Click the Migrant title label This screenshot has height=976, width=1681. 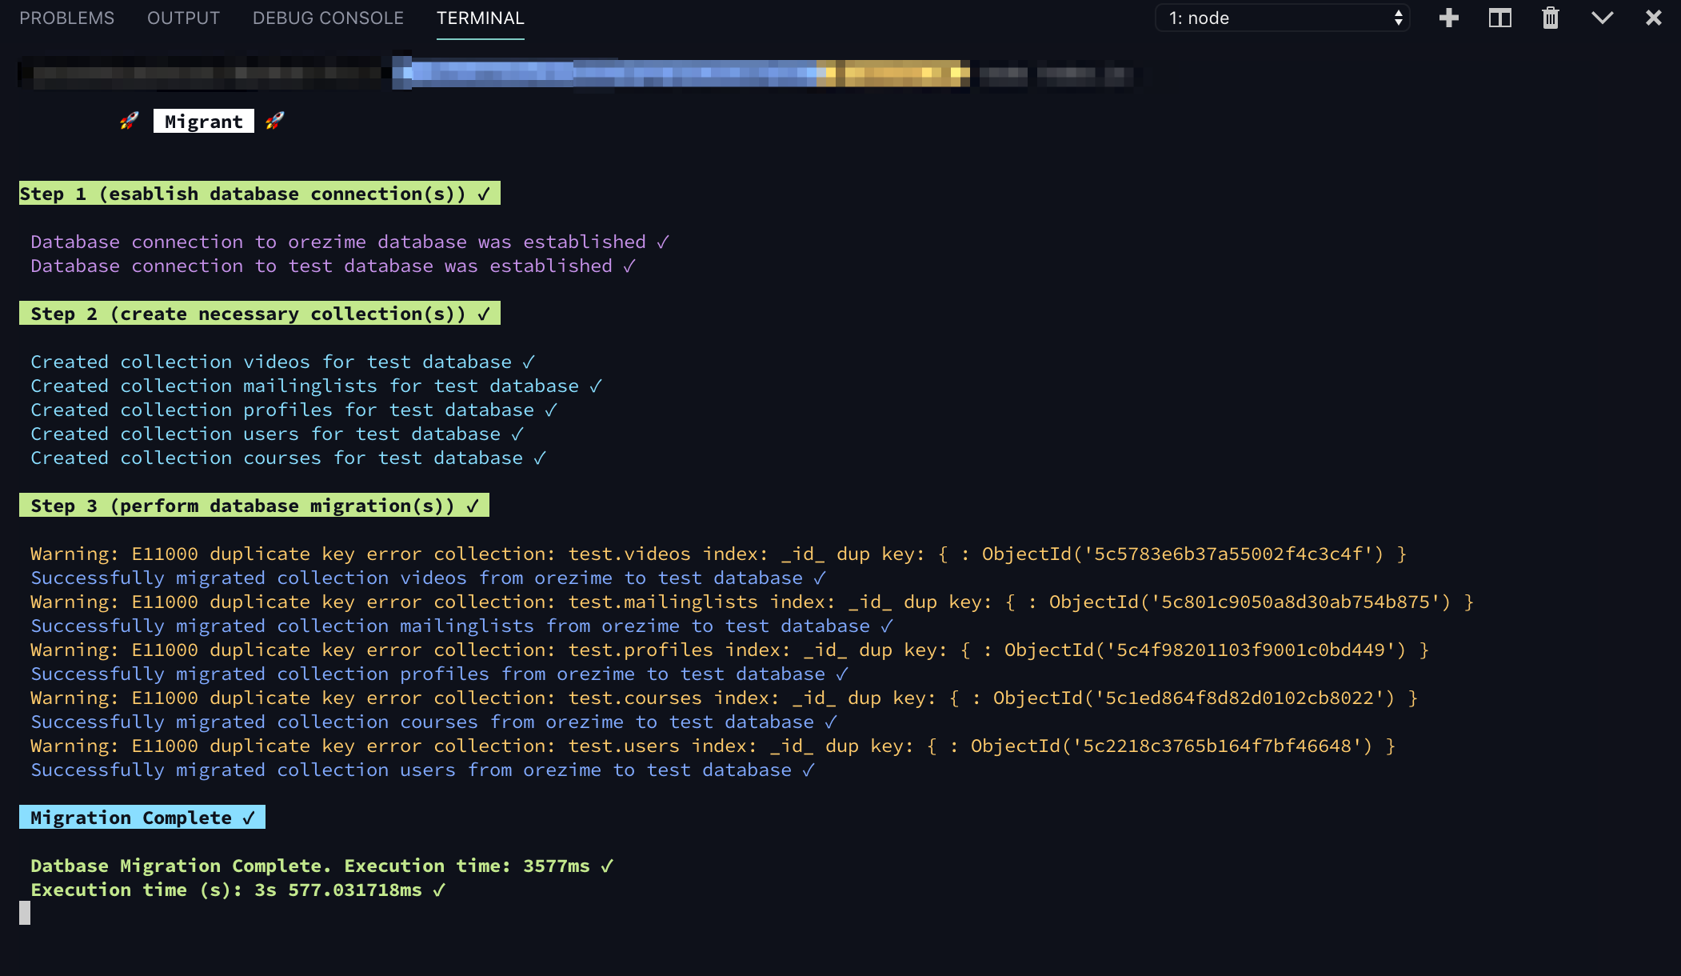click(203, 122)
